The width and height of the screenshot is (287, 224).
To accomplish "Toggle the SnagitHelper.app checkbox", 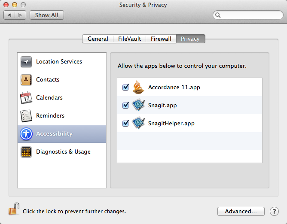I will tap(126, 123).
